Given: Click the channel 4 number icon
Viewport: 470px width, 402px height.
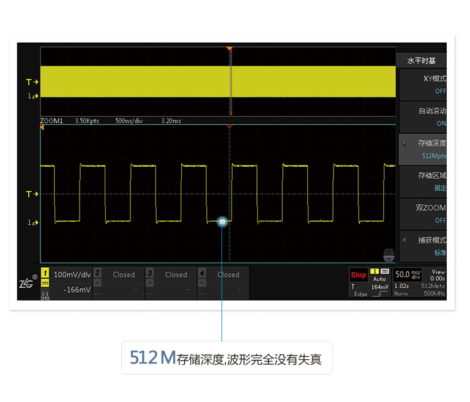Looking at the screenshot, I should pyautogui.click(x=203, y=272).
